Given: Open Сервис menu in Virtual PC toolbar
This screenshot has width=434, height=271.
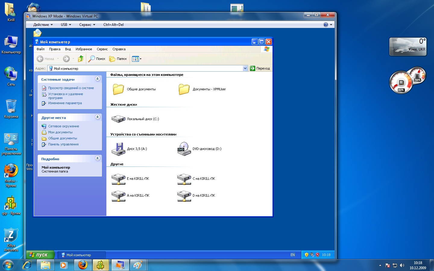Looking at the screenshot, I should [87, 25].
